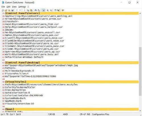Screen dimensions: 142x116
Task: Click the Find binoculars icon
Action: click(x=36, y=10)
